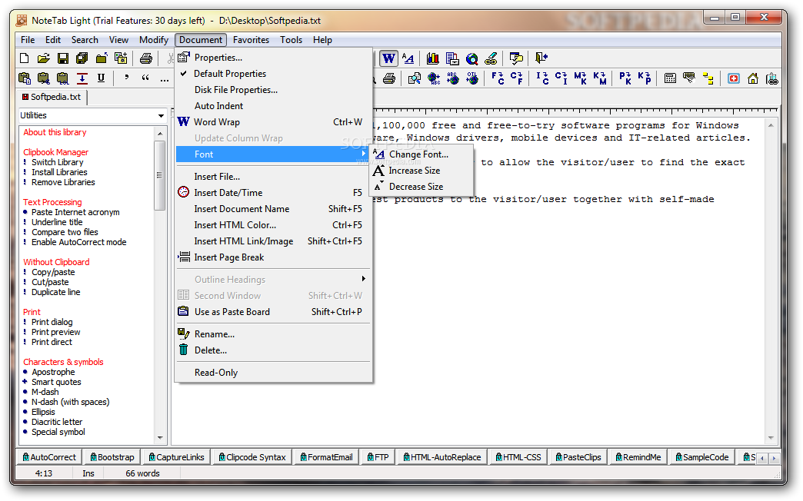The image size is (803, 501).
Task: Select Insert Date/Time menu item
Action: point(274,193)
